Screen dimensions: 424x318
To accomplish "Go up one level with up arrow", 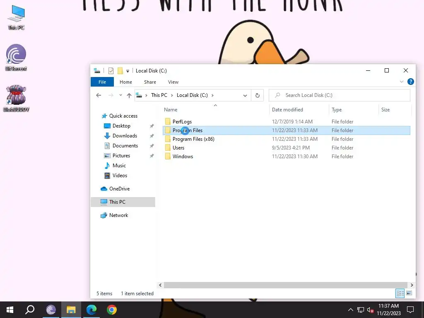I will pos(129,95).
